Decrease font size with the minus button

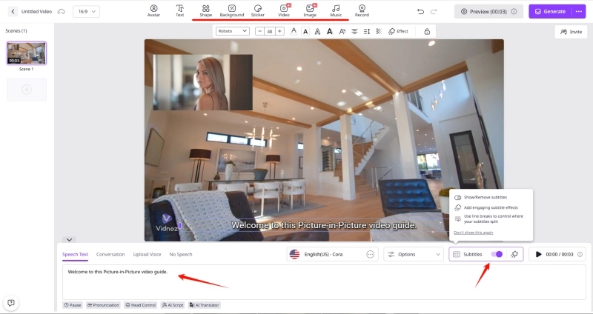pos(259,31)
